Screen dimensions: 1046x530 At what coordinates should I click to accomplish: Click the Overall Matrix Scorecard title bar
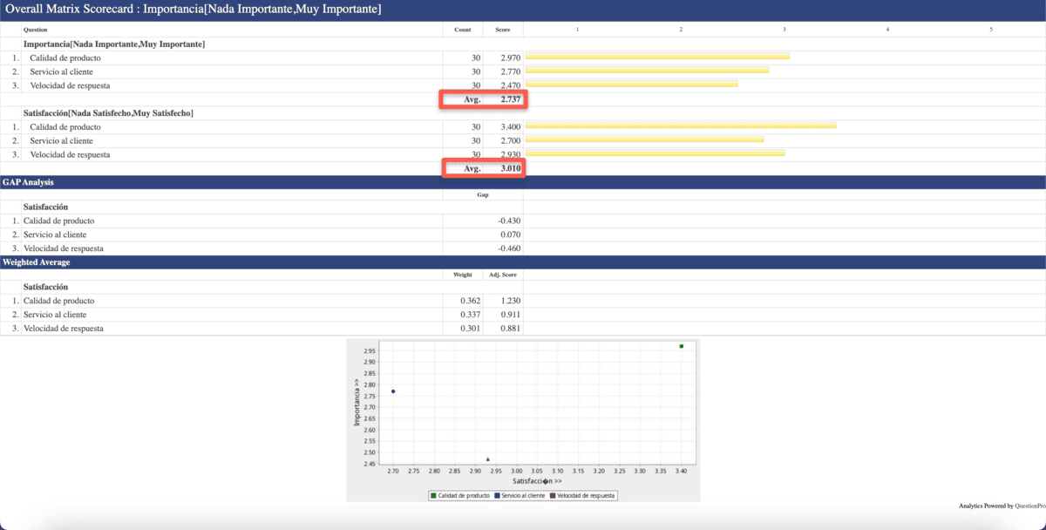[x=523, y=10]
